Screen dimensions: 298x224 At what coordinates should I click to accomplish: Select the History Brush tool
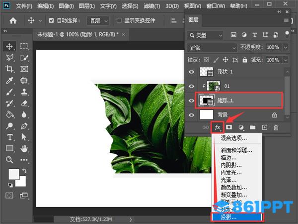coord(9,103)
